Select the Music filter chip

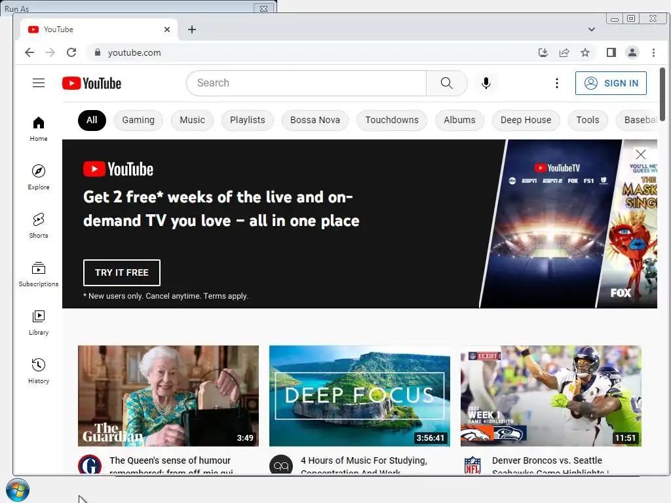click(192, 121)
